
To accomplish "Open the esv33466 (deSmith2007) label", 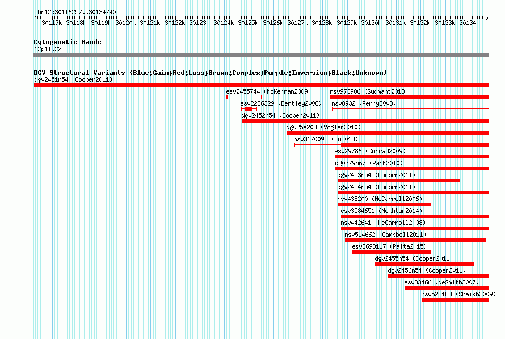I will click(x=441, y=282).
